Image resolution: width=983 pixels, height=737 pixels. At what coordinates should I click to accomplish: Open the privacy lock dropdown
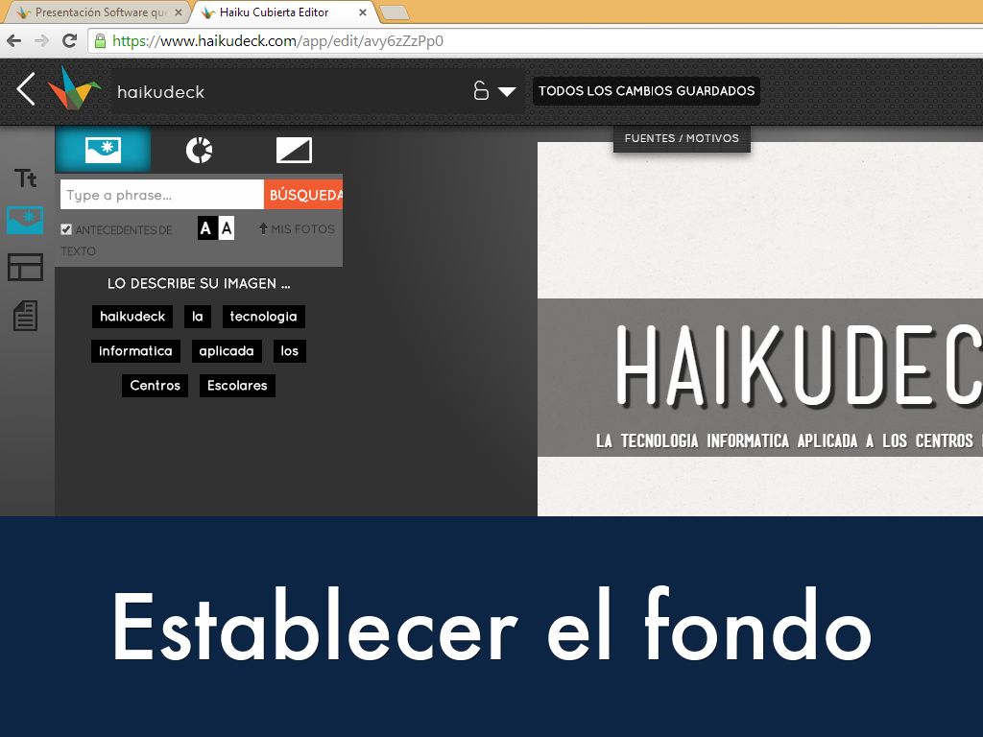(494, 91)
